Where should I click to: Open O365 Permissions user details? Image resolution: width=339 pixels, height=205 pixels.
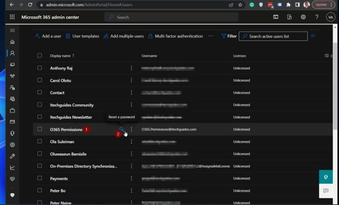click(x=66, y=129)
